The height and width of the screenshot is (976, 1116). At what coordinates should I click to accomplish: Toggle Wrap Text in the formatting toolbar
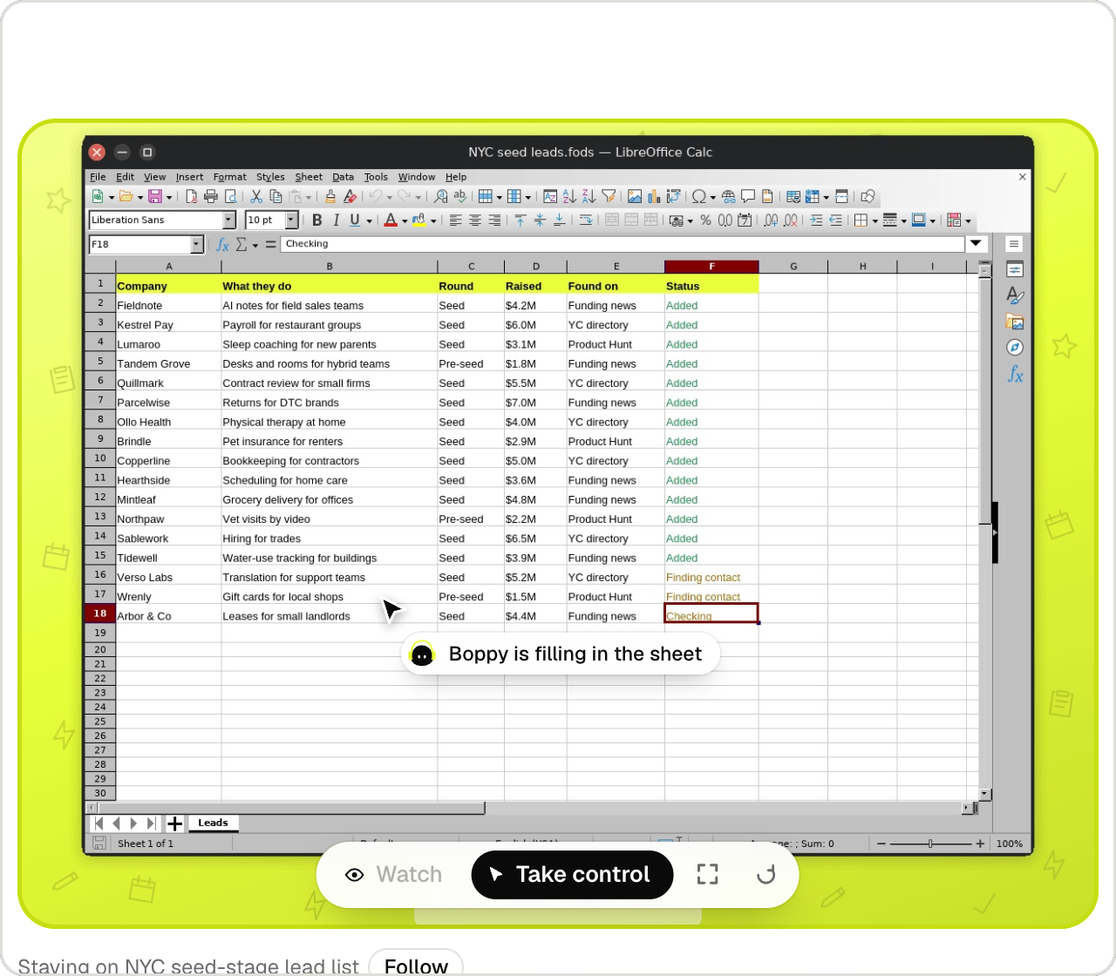pyautogui.click(x=586, y=220)
